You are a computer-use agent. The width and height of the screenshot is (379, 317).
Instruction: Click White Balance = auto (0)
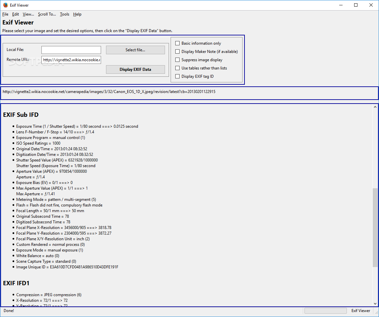[x=38, y=256]
